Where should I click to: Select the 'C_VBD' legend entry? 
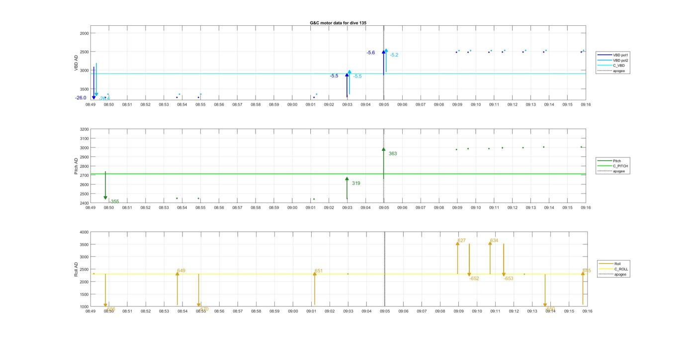point(619,66)
